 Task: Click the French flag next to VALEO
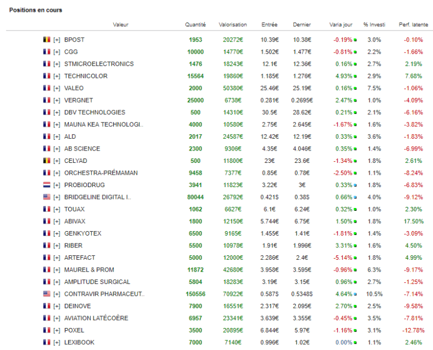[47, 88]
